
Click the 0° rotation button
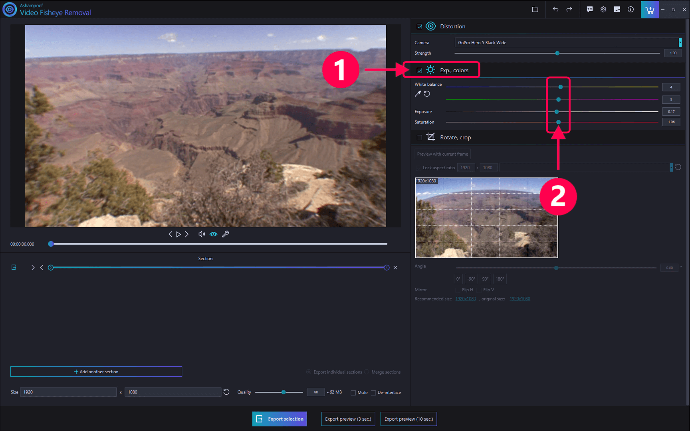click(458, 279)
